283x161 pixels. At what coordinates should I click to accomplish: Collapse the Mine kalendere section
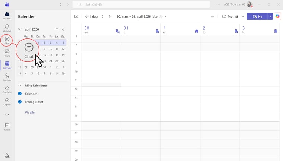pyautogui.click(x=20, y=85)
